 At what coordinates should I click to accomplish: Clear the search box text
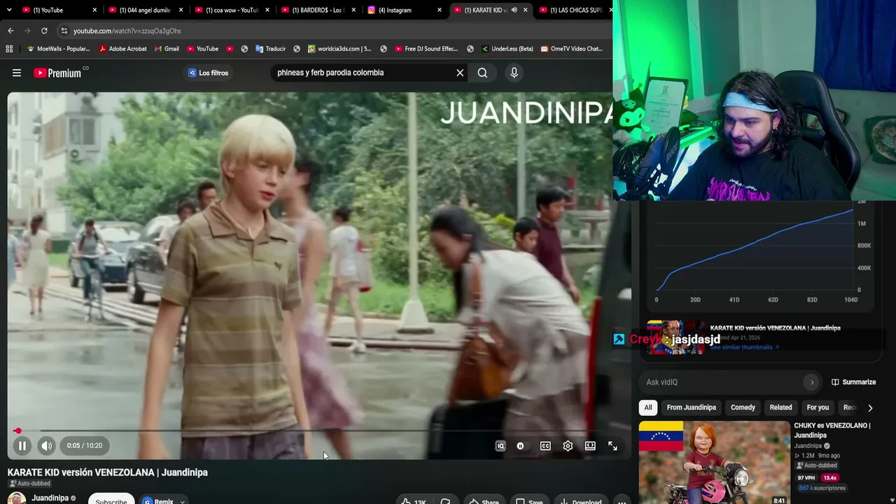pyautogui.click(x=460, y=73)
